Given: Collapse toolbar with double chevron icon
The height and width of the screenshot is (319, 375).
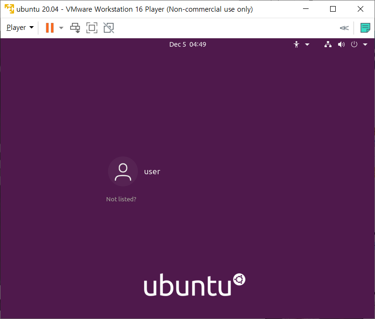Looking at the screenshot, I should pos(344,28).
